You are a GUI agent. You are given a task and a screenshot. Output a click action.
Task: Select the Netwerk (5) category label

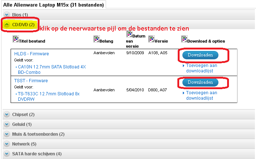pyautogui.click(x=25, y=144)
